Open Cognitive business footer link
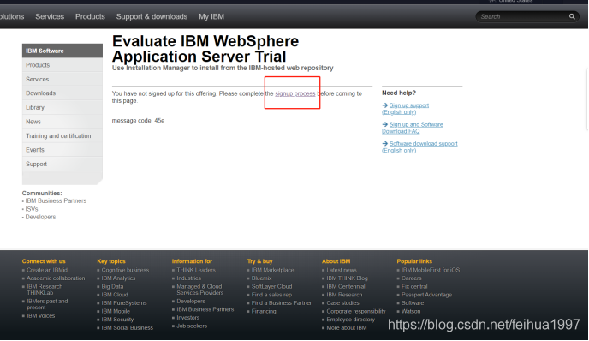Screen dimensions: 589x341 coord(125,270)
